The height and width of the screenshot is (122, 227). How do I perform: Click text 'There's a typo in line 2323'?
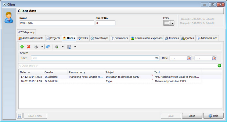[170, 81]
